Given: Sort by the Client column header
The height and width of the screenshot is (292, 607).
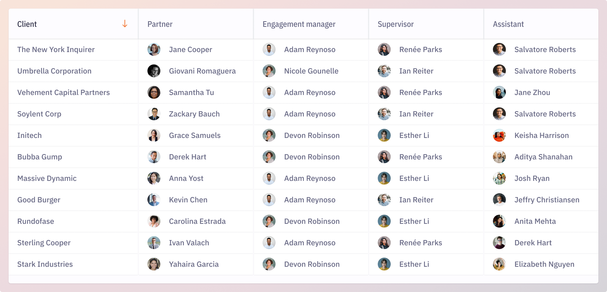Looking at the screenshot, I should [27, 24].
